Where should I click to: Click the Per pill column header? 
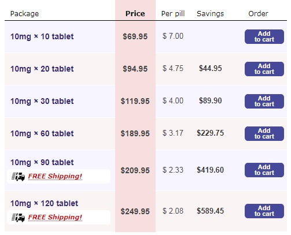(x=173, y=14)
